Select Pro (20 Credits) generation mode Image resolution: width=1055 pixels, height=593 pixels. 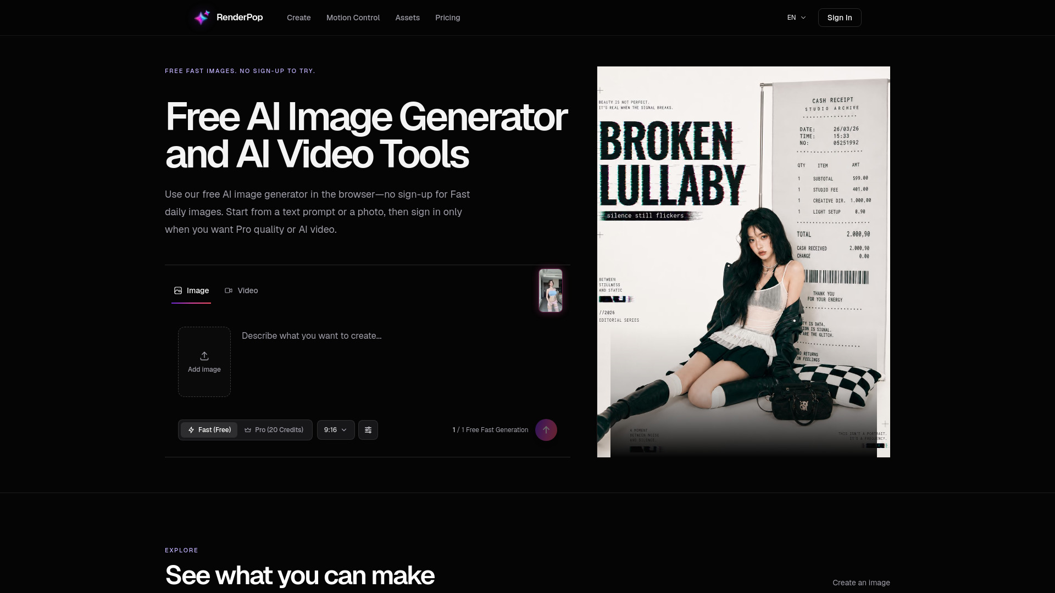(x=274, y=430)
